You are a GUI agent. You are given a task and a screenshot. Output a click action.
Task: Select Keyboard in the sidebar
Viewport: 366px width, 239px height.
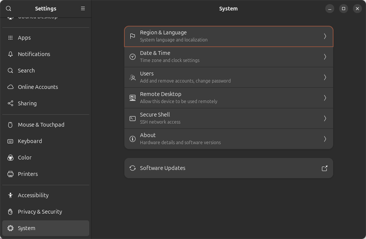click(x=30, y=141)
